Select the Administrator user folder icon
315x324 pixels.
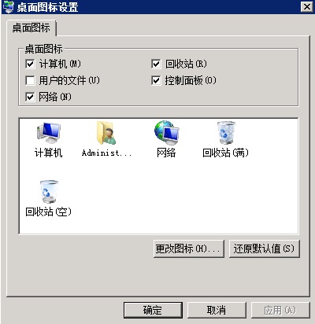pos(106,133)
